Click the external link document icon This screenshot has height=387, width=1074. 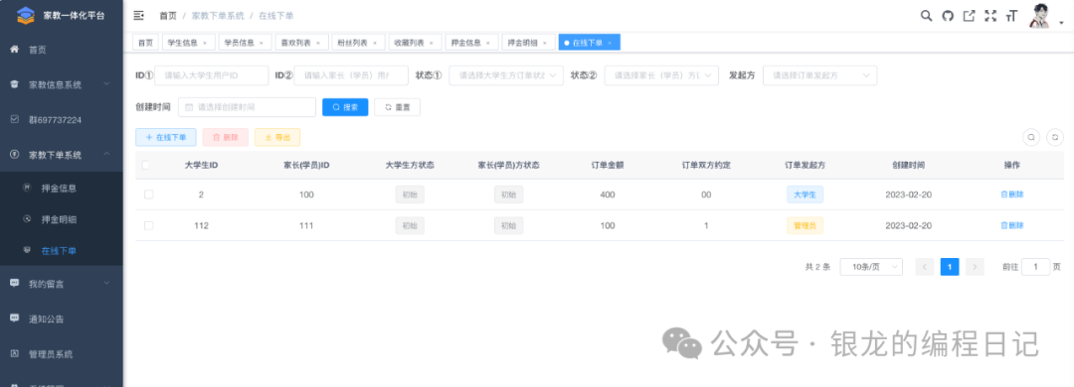(969, 16)
